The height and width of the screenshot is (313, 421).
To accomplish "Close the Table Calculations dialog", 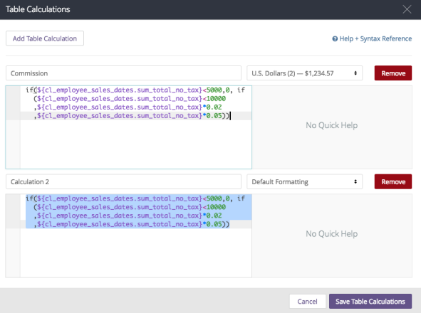I will click(x=407, y=9).
